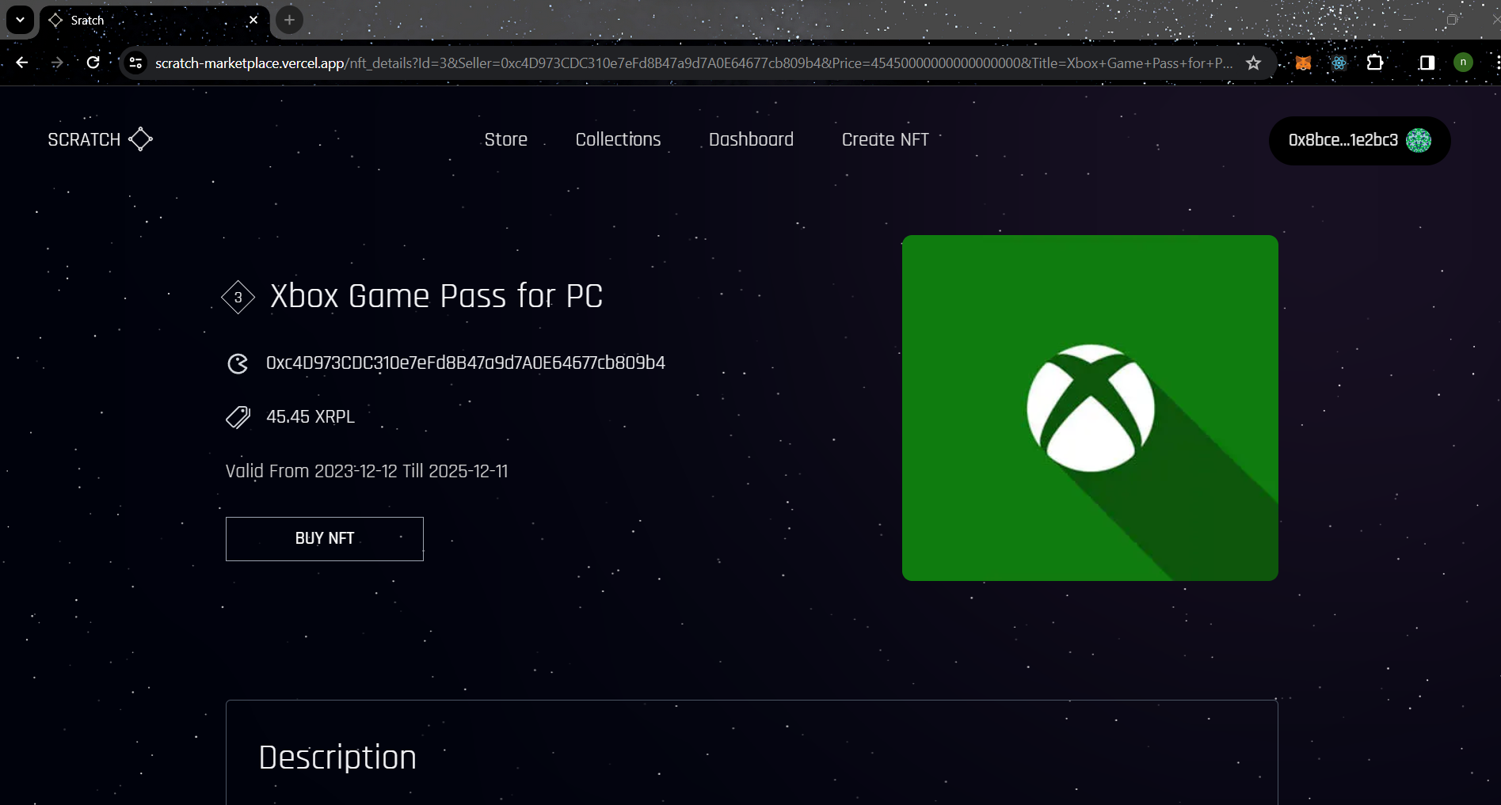Click the BUY NFT button
This screenshot has height=805, width=1501.
(x=325, y=539)
